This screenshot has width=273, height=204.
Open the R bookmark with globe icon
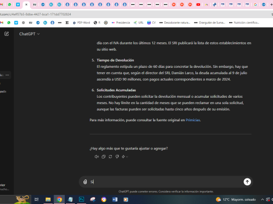pyautogui.click(x=97, y=22)
